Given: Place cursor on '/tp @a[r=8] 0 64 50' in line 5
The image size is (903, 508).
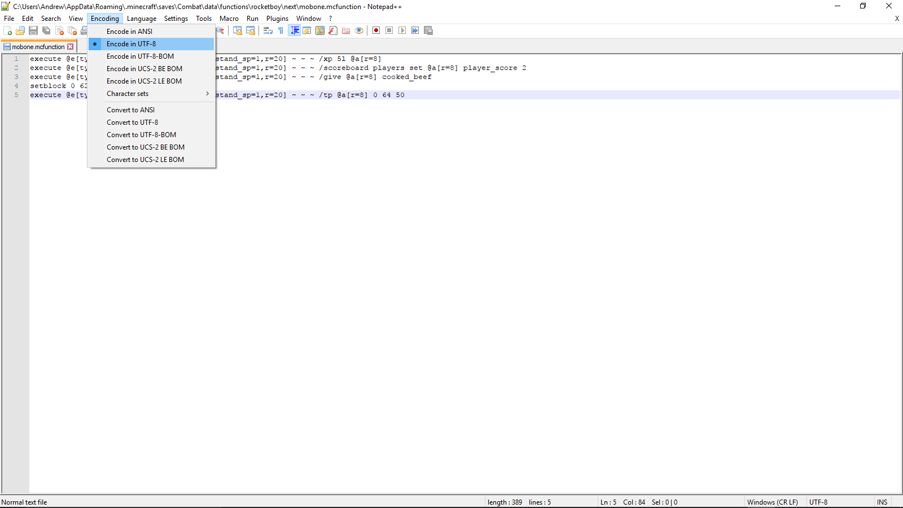Looking at the screenshot, I should (x=362, y=95).
